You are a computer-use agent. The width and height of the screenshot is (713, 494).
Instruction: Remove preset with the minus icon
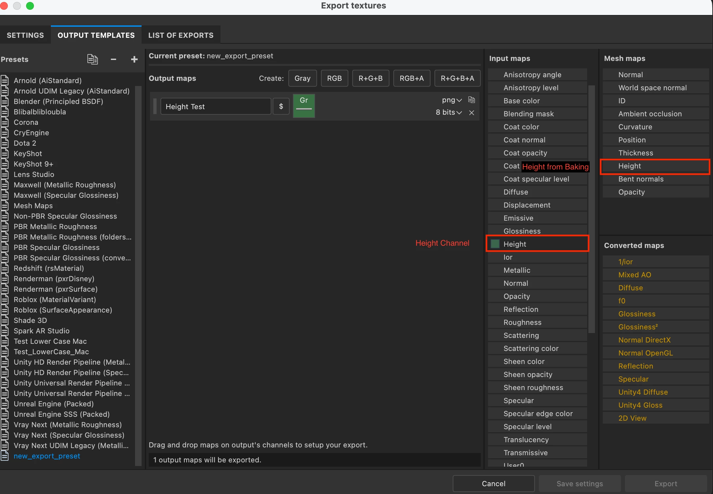(x=114, y=59)
